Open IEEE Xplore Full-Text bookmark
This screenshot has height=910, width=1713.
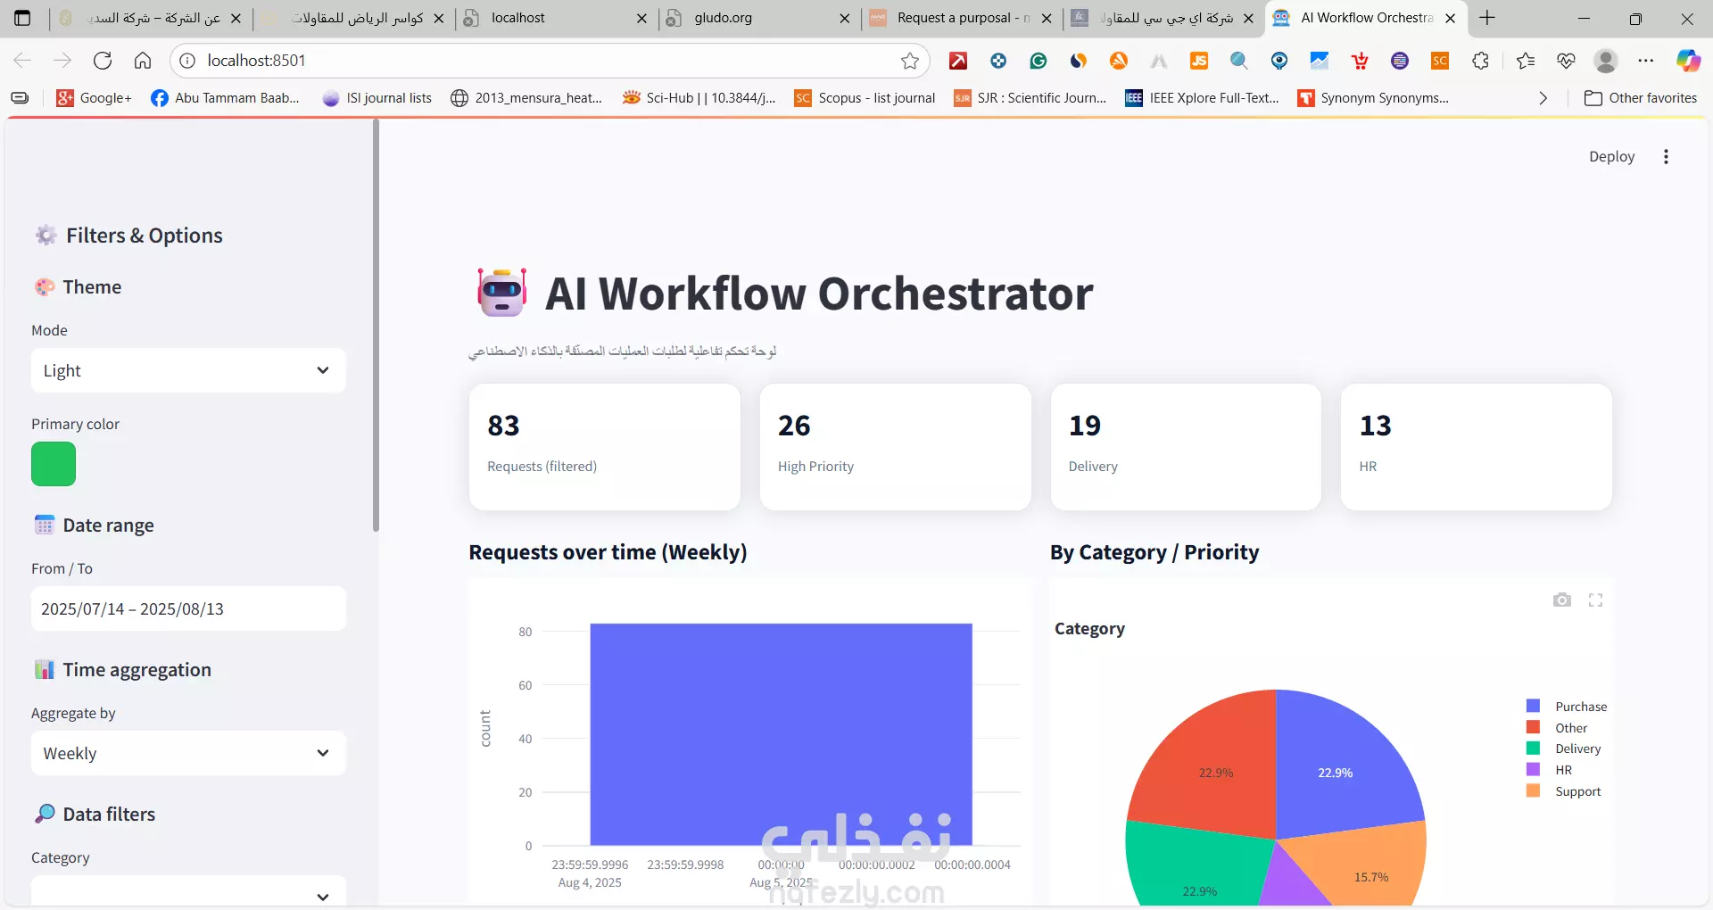(1203, 98)
